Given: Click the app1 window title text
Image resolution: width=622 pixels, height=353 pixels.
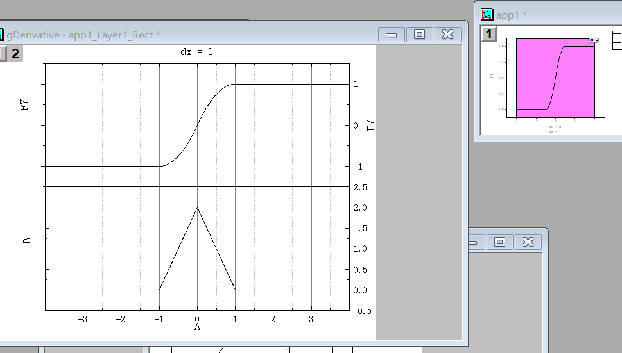Looking at the screenshot, I should click(512, 15).
